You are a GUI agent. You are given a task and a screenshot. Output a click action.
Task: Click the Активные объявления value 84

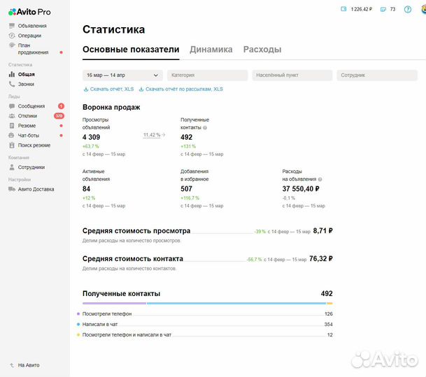[x=86, y=188]
